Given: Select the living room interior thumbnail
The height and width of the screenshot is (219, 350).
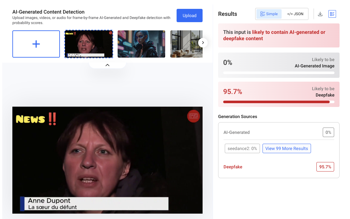Looking at the screenshot, I should pos(186,44).
